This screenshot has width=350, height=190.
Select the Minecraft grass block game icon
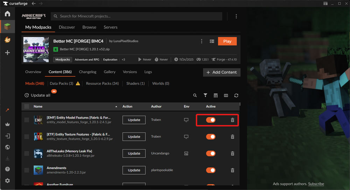click(x=7, y=26)
